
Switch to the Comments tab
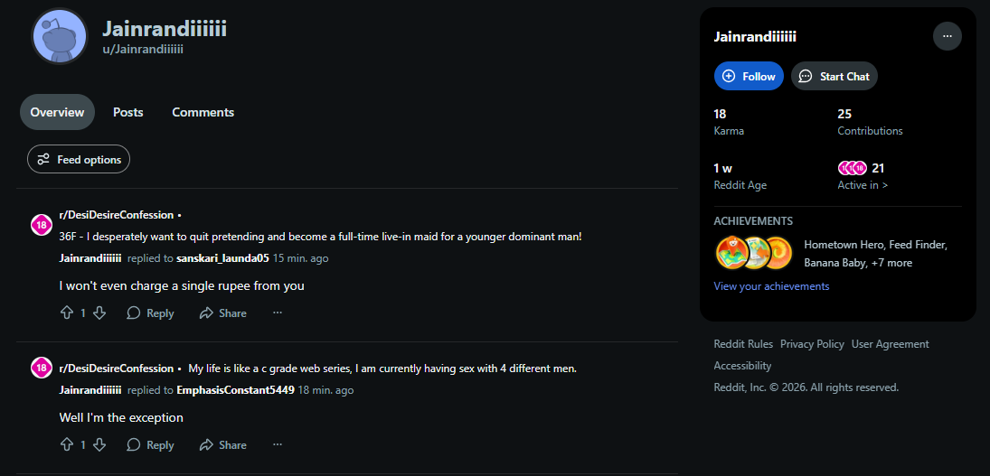(203, 112)
